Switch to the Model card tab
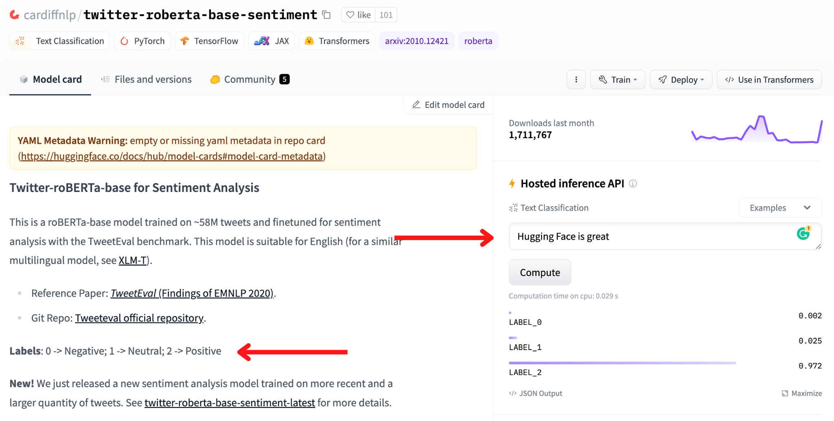Image resolution: width=834 pixels, height=421 pixels. point(50,79)
